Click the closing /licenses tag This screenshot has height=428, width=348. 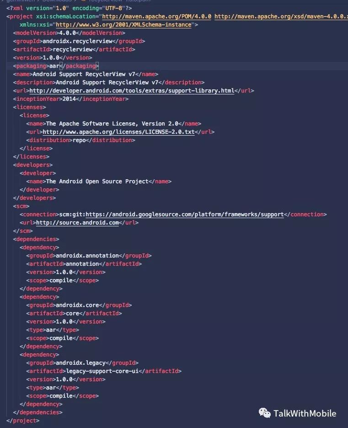point(31,157)
